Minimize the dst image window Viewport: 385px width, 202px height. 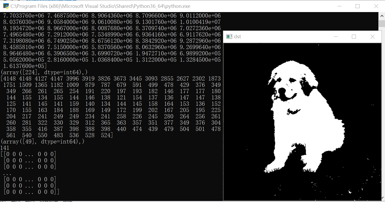click(336, 37)
